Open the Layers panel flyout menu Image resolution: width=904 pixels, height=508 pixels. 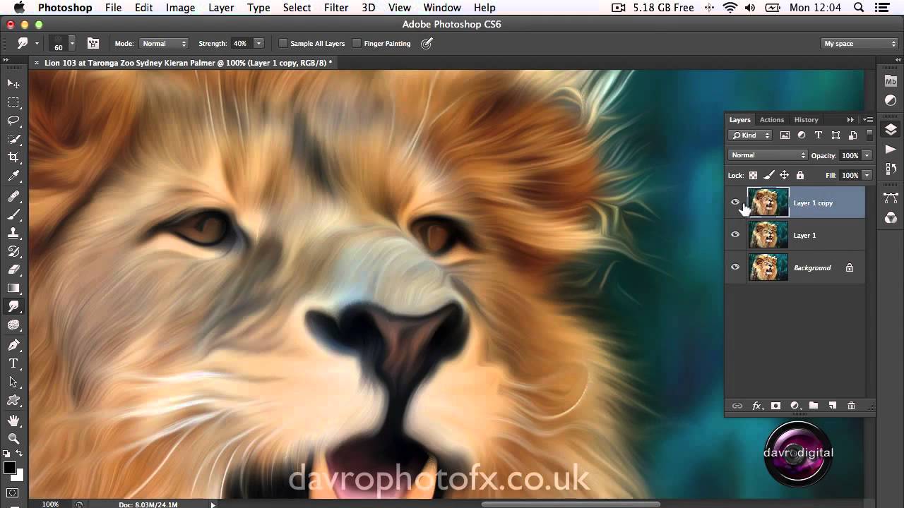coord(869,120)
